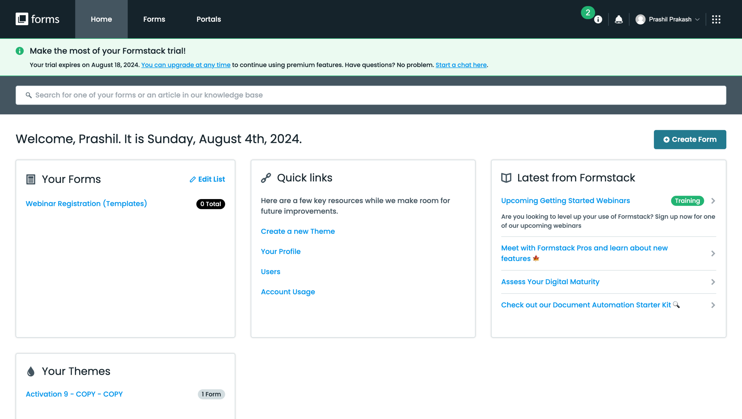This screenshot has width=742, height=419.
Task: Open Assess Your Digital Maturity chevron
Action: pos(713,282)
